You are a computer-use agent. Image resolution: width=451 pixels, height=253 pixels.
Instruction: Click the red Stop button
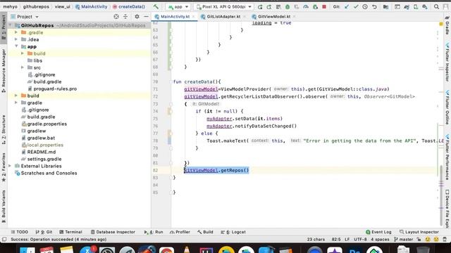324,6
